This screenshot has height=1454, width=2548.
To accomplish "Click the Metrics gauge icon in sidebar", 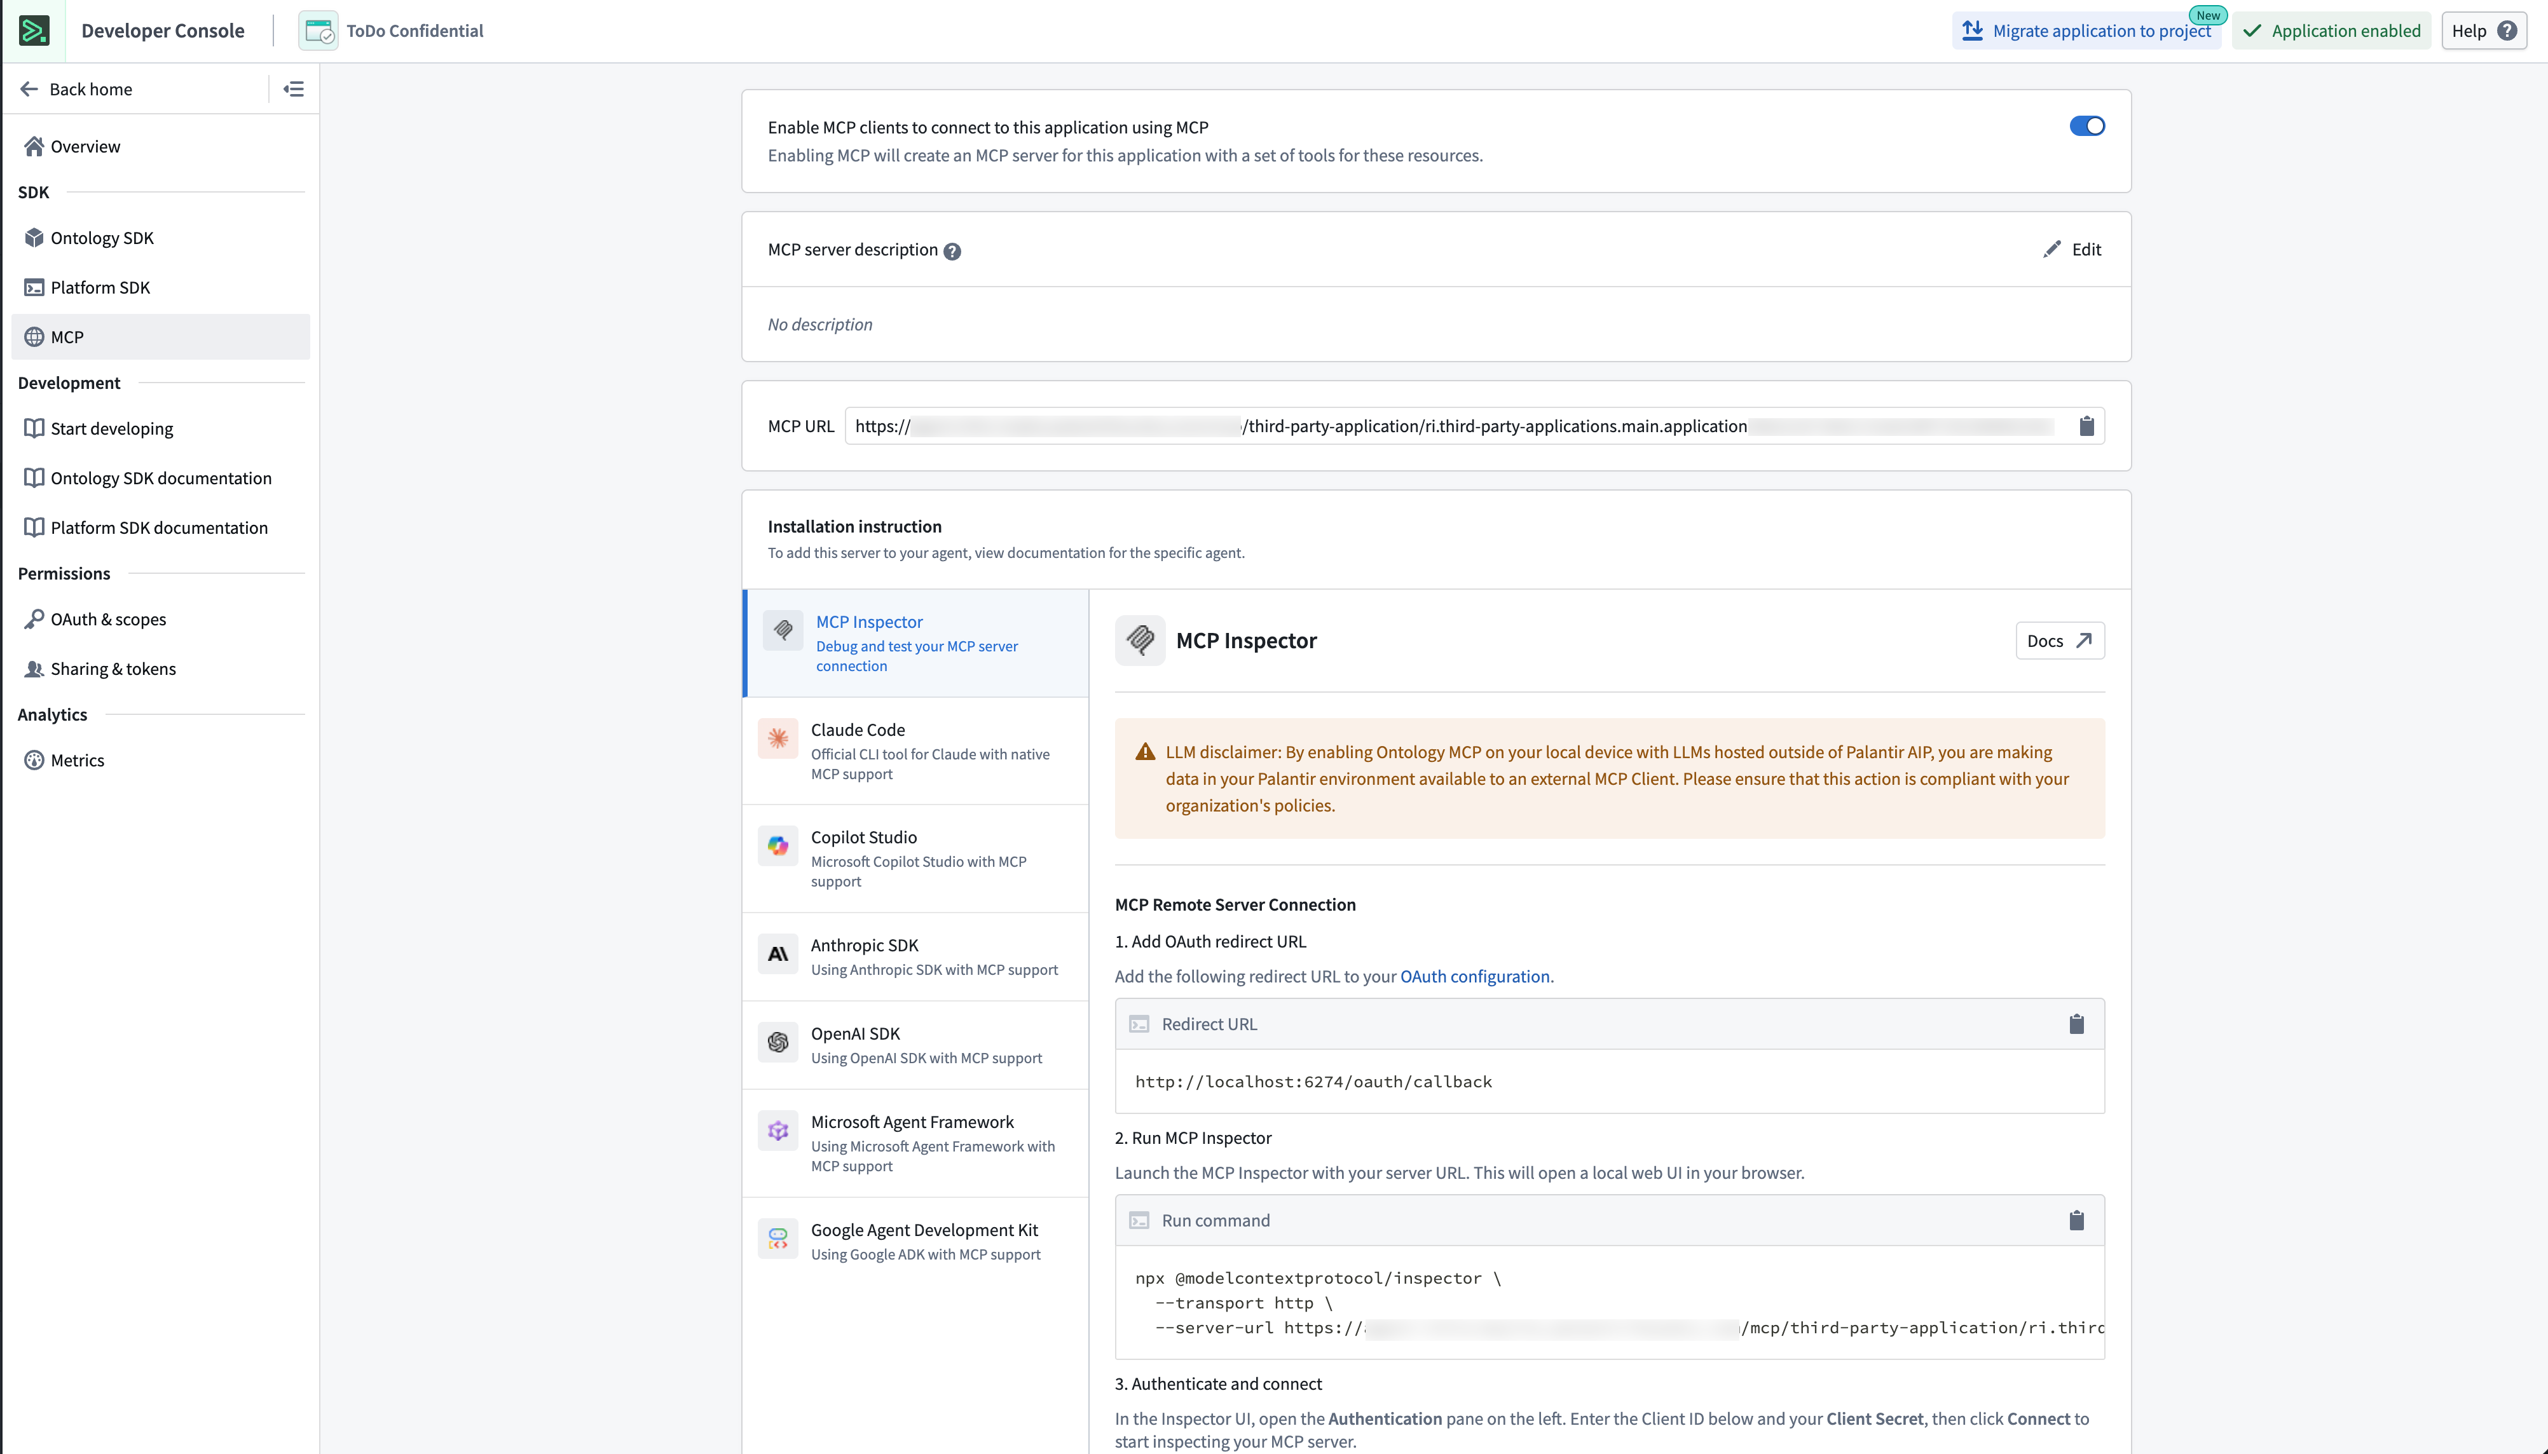I will click(x=34, y=760).
